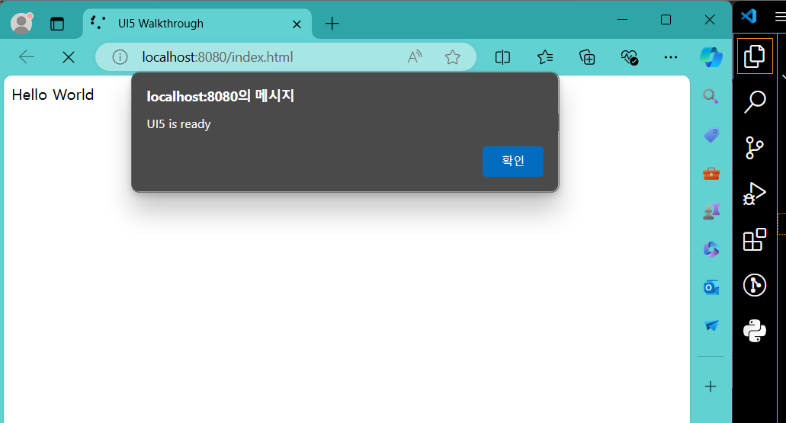
Task: Open the Edge sidebar Games icon
Action: point(711,212)
